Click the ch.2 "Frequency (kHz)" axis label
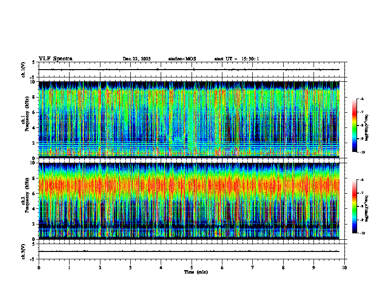Image resolution: width=388 pixels, height=300 pixels. 27,195
